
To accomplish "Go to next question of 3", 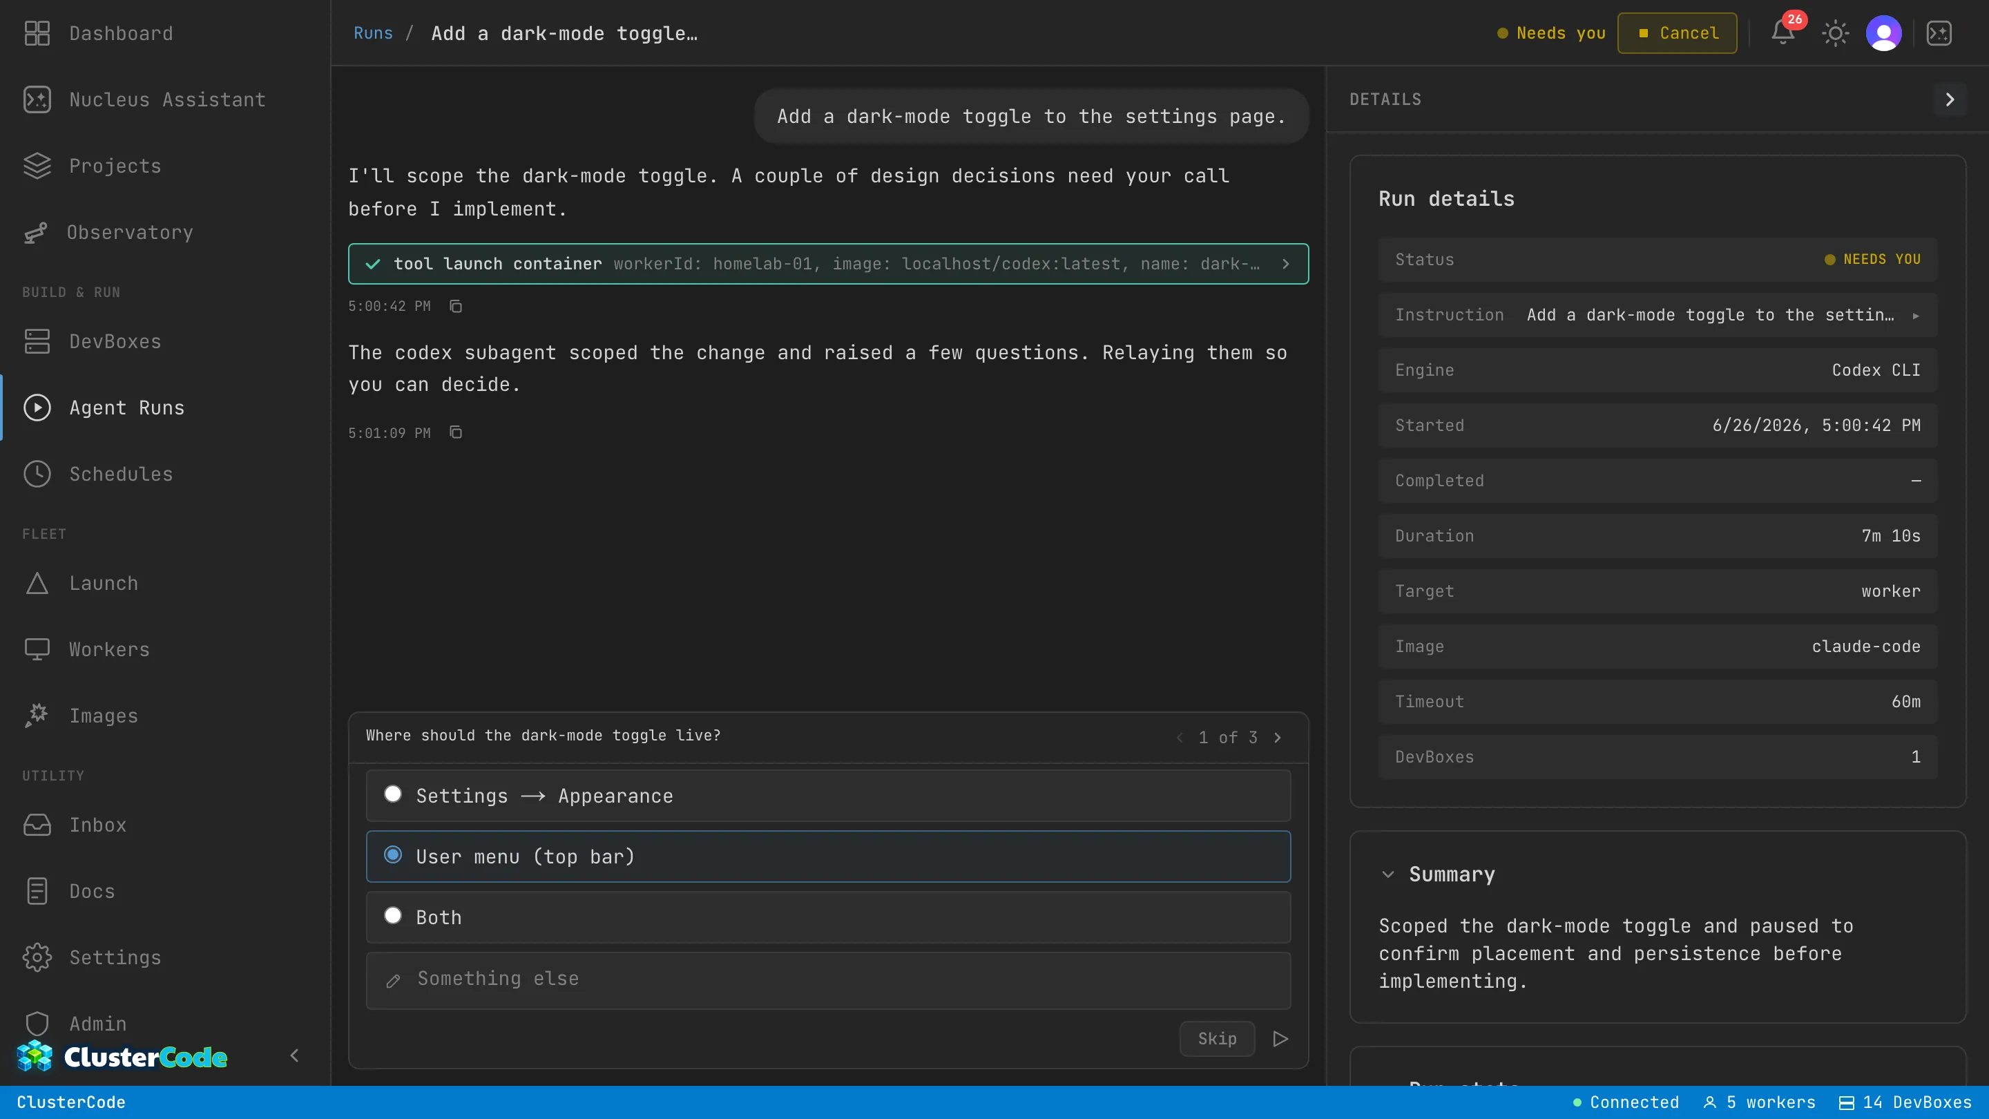I will click(1278, 738).
